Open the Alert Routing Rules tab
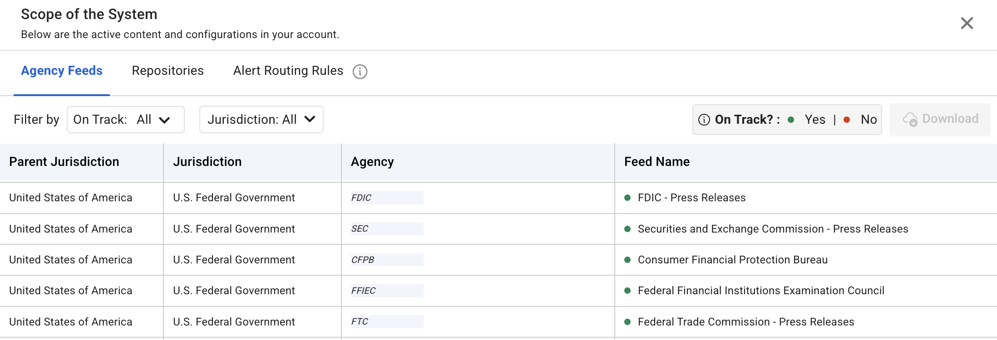The width and height of the screenshot is (997, 340). tap(288, 71)
